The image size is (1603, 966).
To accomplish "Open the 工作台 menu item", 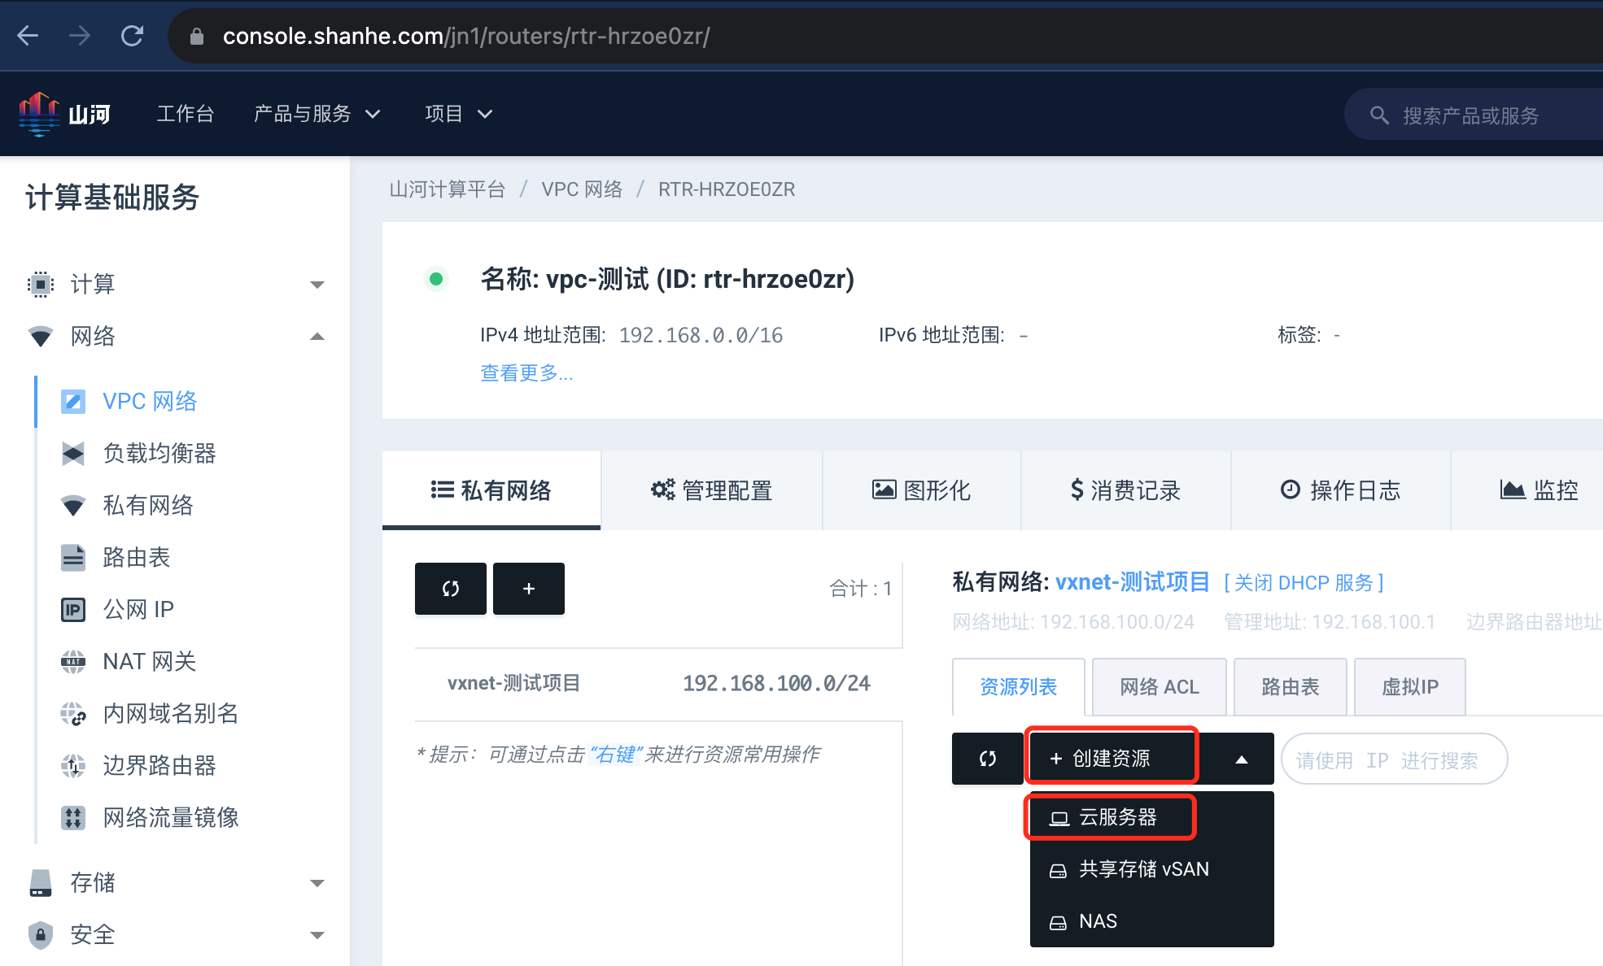I will click(x=186, y=114).
